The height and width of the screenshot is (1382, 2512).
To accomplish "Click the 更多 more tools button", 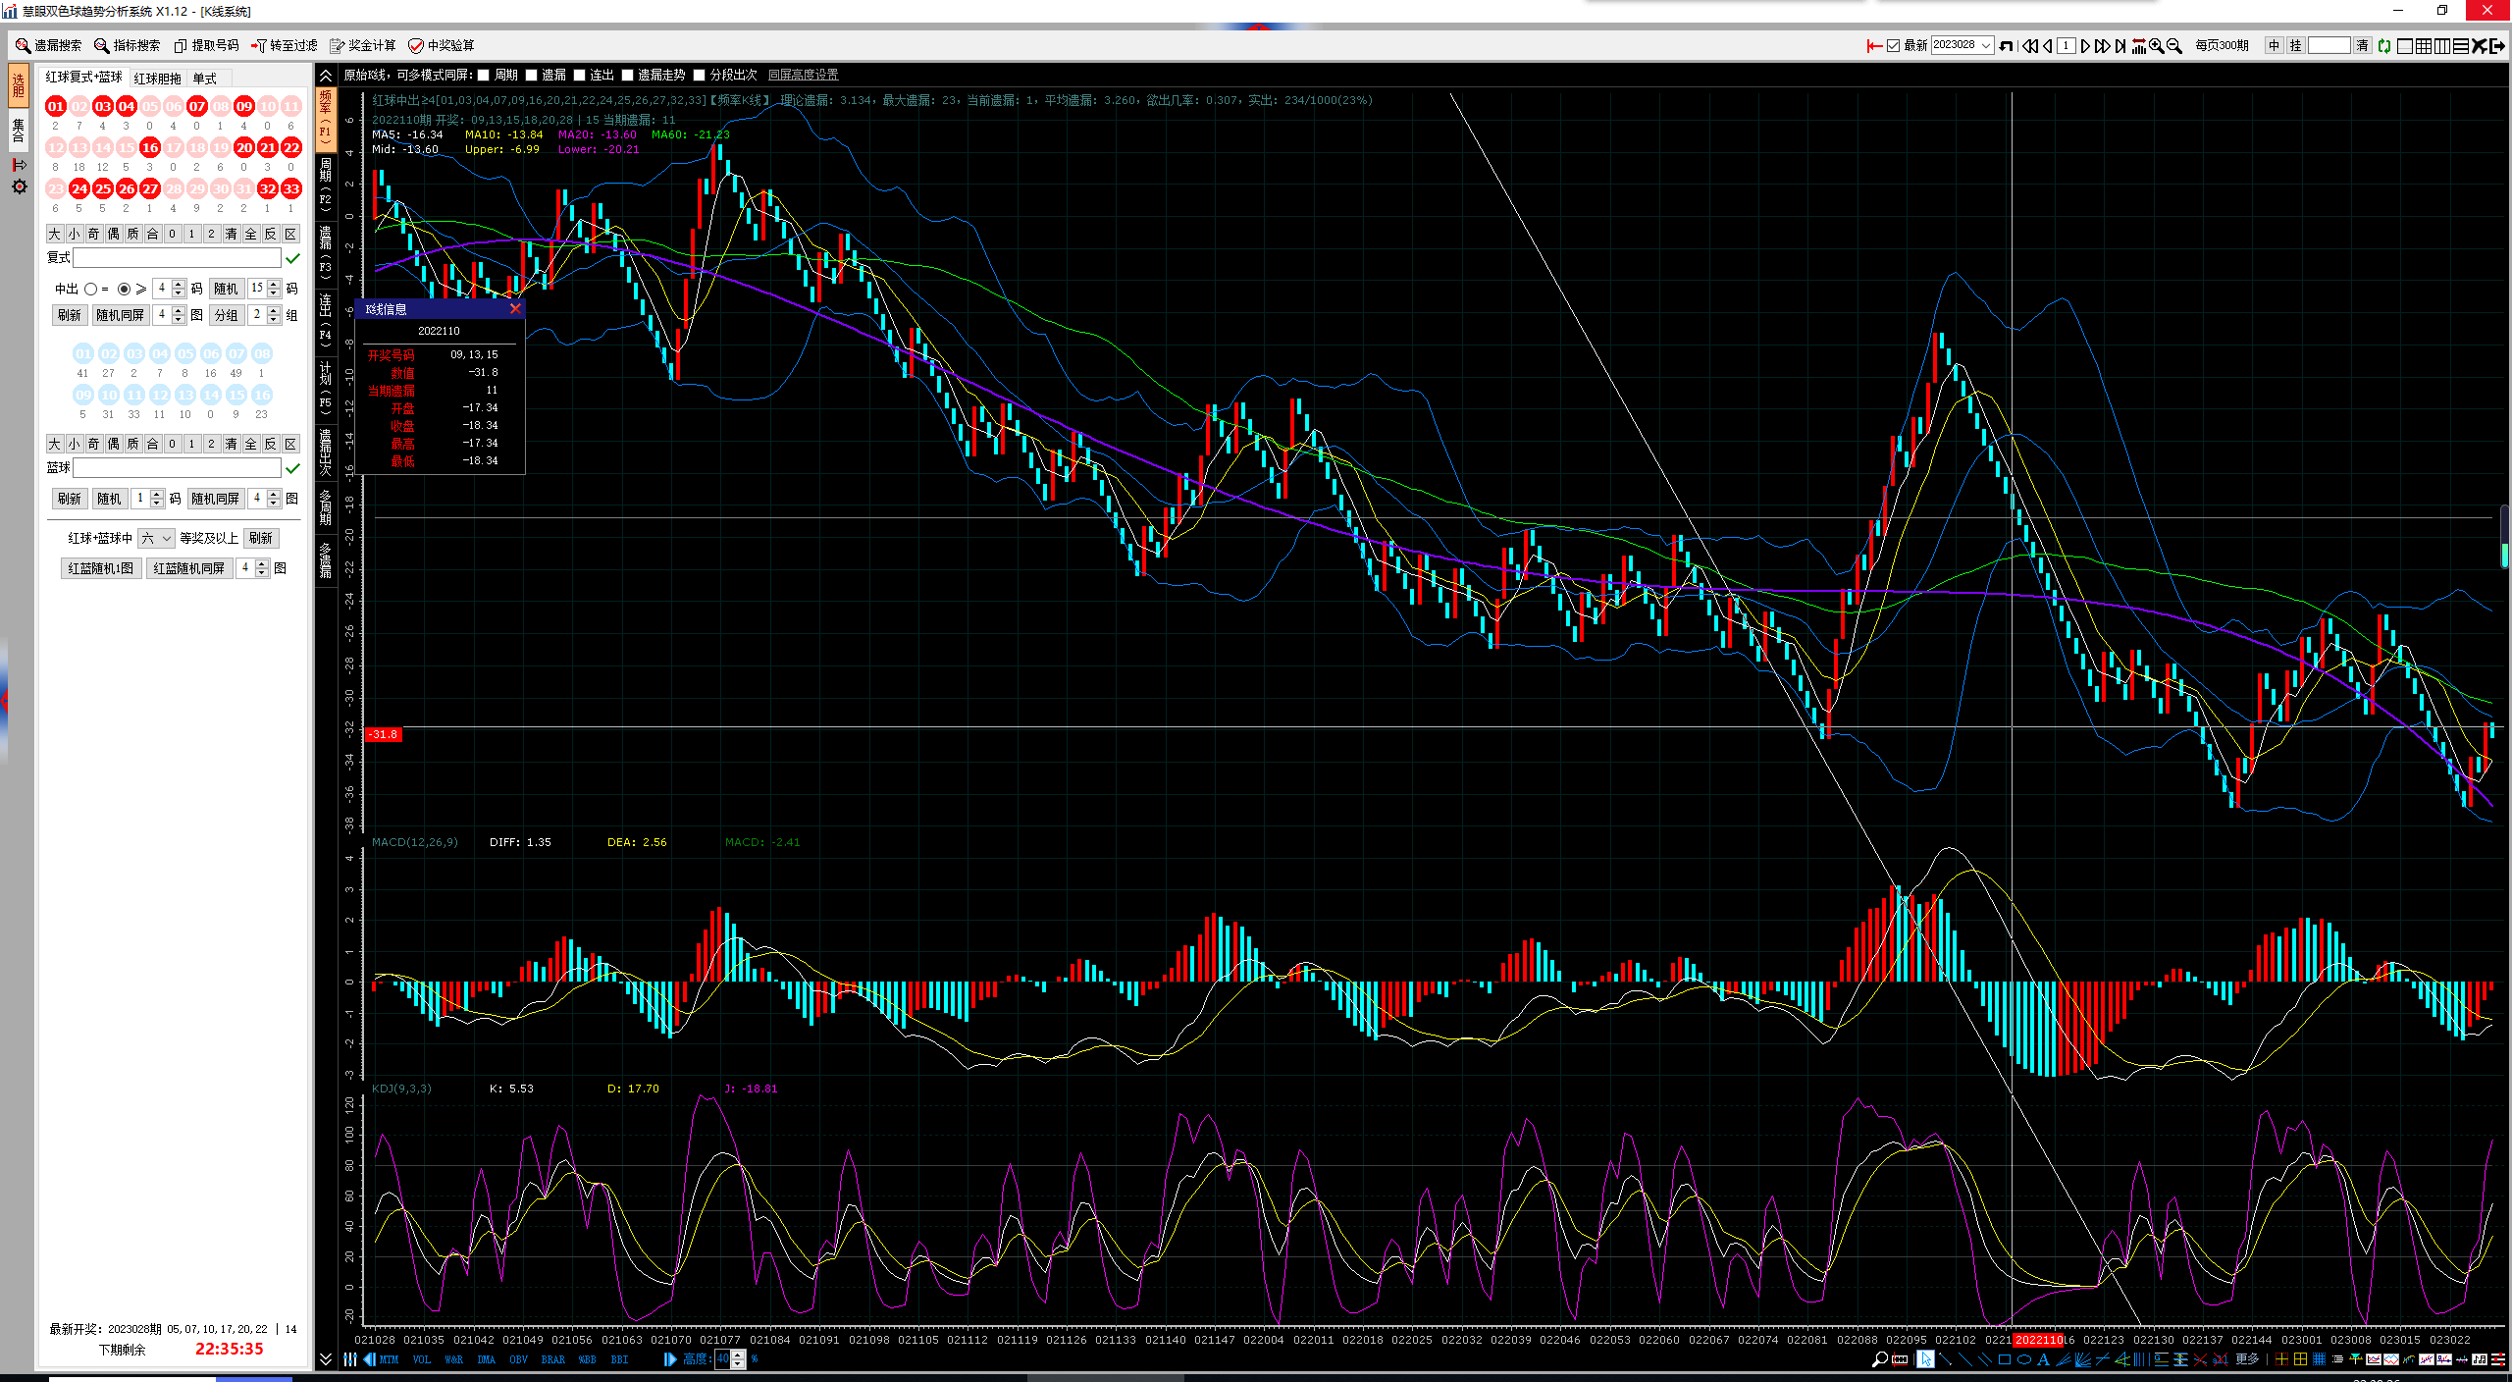I will (2247, 1359).
